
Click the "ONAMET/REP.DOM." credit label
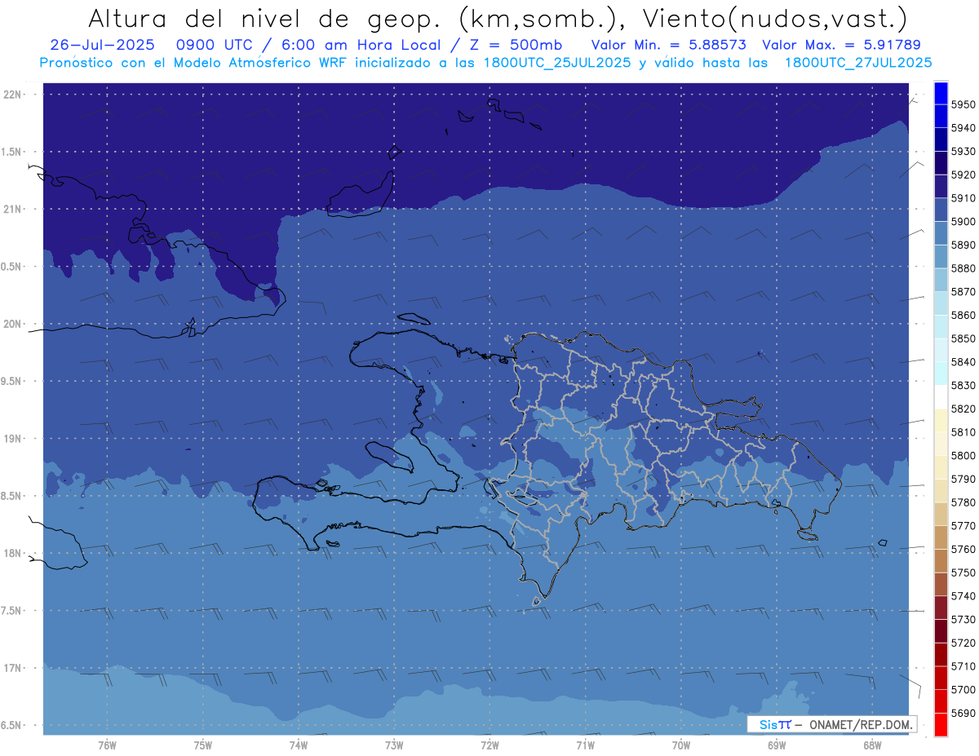pyautogui.click(x=860, y=724)
